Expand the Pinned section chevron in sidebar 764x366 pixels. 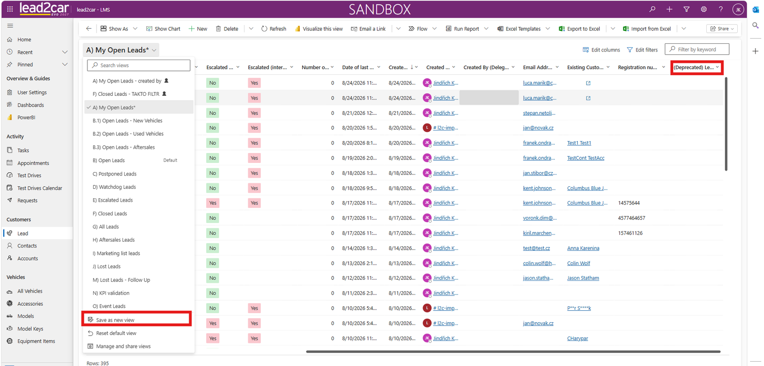[65, 64]
